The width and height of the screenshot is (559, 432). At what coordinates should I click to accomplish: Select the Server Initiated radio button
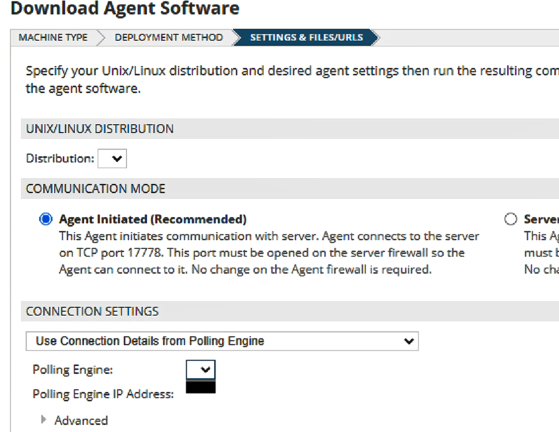511,219
